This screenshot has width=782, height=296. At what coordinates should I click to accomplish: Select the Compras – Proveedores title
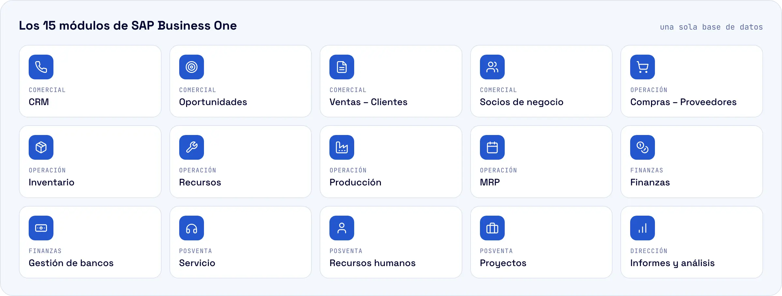click(x=684, y=102)
